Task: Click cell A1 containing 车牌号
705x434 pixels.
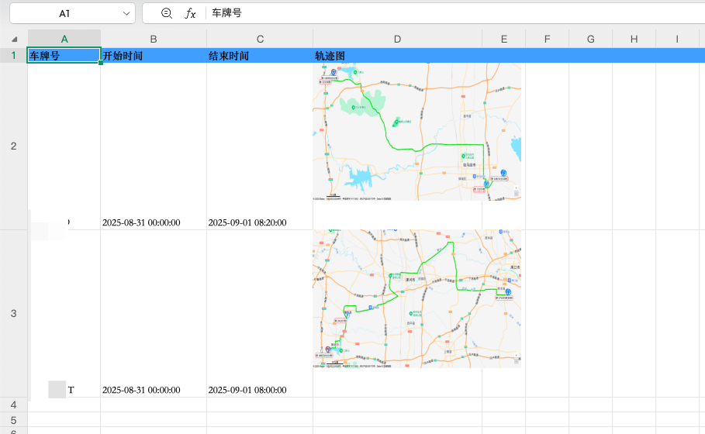Action: click(x=64, y=55)
